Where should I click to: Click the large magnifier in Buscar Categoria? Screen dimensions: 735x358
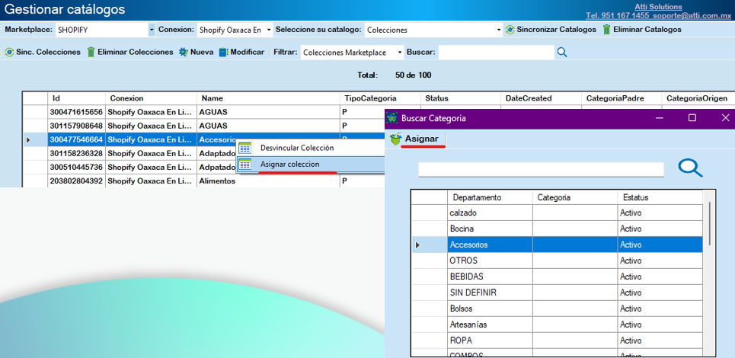tap(689, 168)
